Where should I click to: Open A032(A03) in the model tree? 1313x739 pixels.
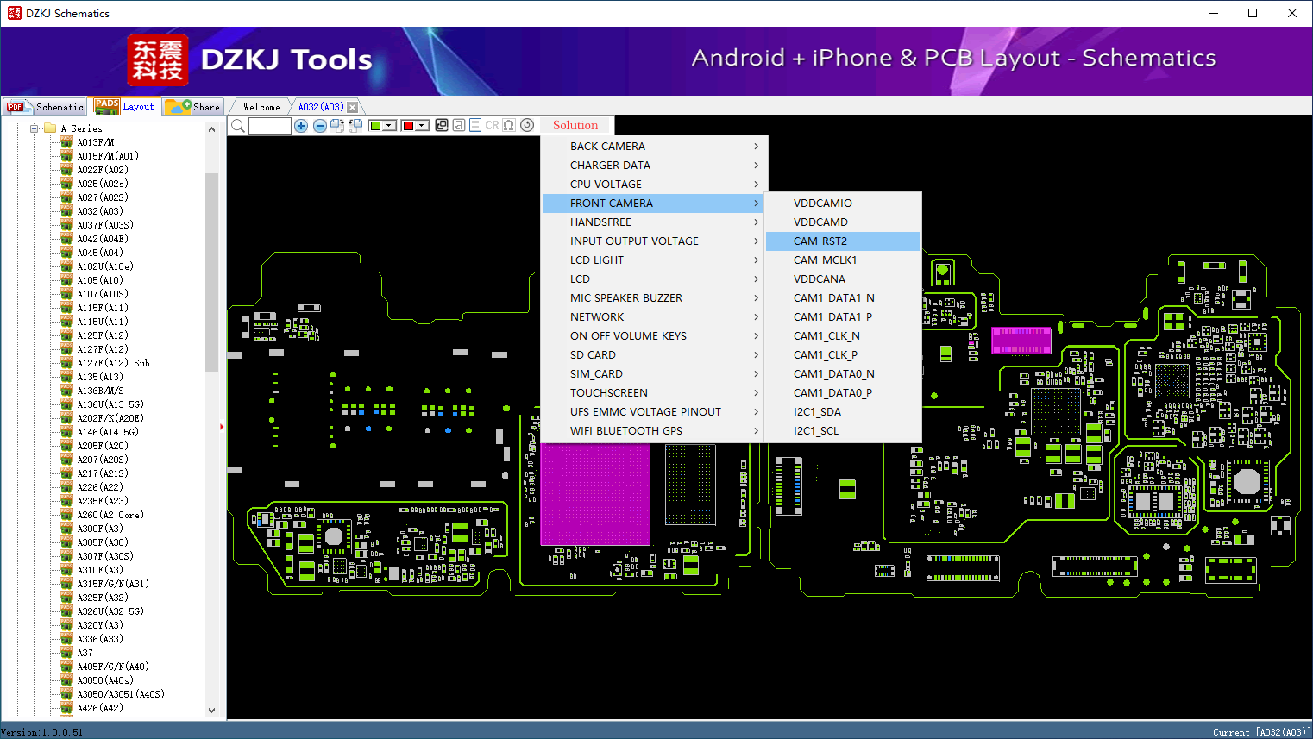pyautogui.click(x=100, y=211)
